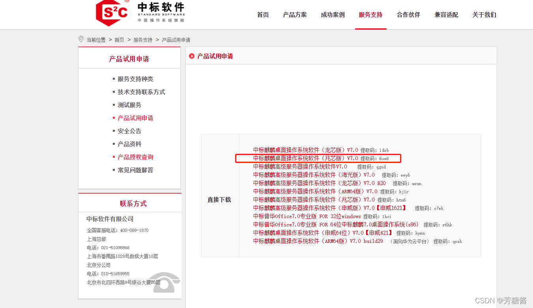The image size is (533, 308).
Task: Select the 服务支持 nav tab
Action: (370, 15)
